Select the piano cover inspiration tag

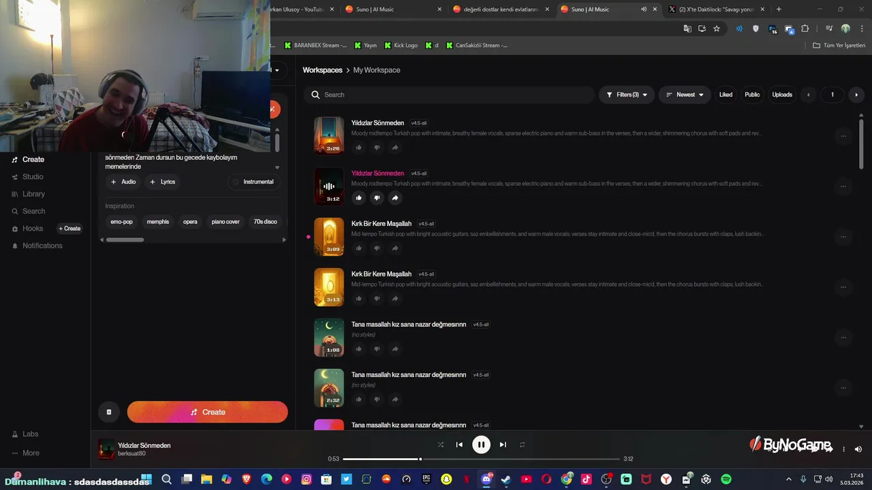(225, 222)
